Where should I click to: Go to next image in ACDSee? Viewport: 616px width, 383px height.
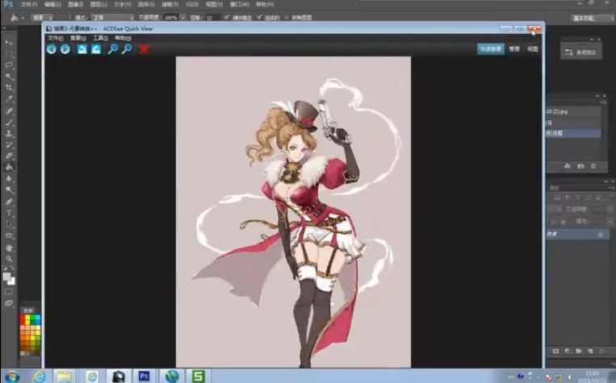point(65,49)
